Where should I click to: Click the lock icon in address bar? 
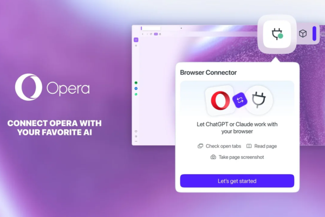pos(160,34)
